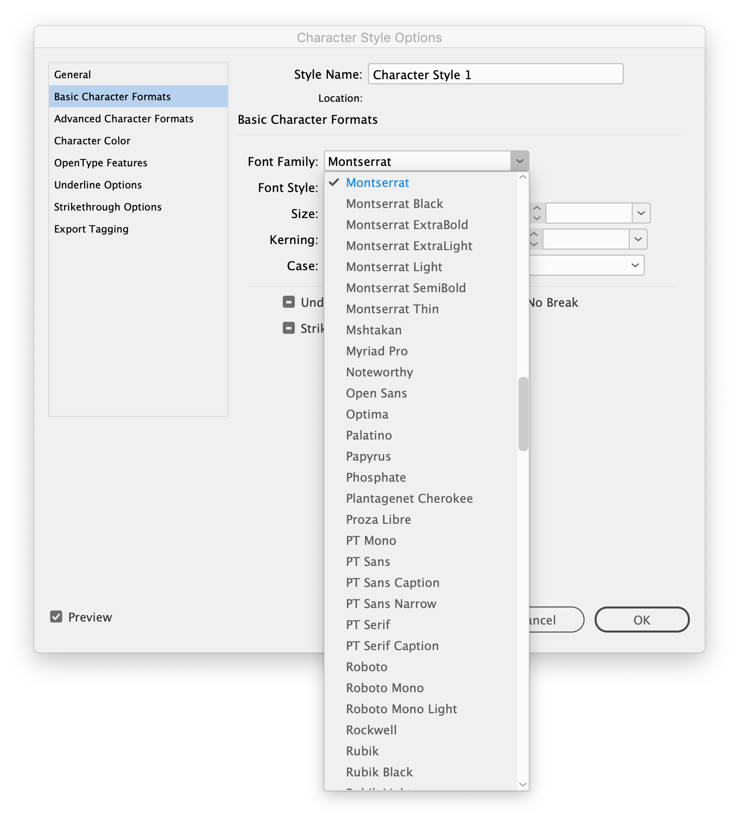739x818 pixels.
Task: Click the Cancel button
Action: click(557, 620)
